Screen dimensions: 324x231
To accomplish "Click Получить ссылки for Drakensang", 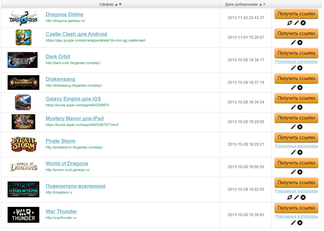I will tap(296, 79).
